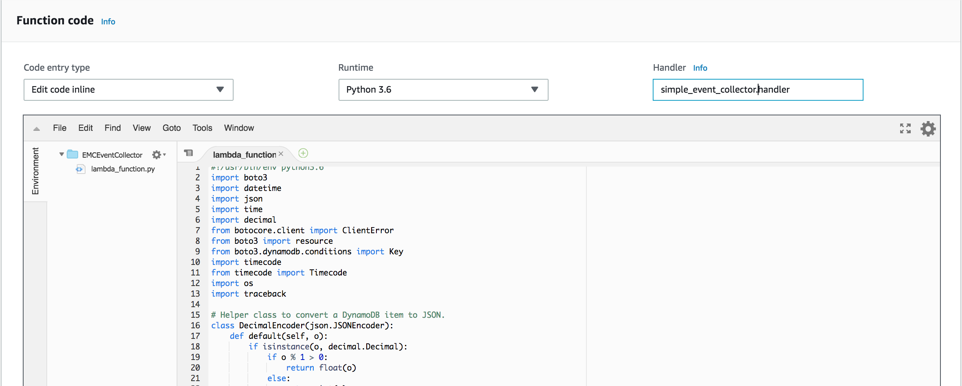Viewport: 962px width, 386px height.
Task: Open the View menu
Action: [x=142, y=128]
